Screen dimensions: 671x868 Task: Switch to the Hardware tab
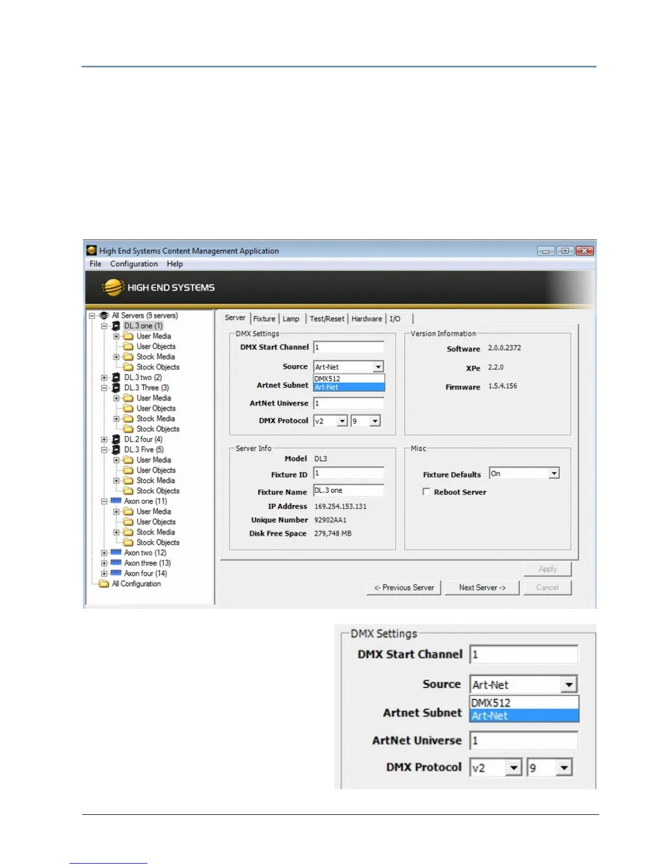coord(367,319)
